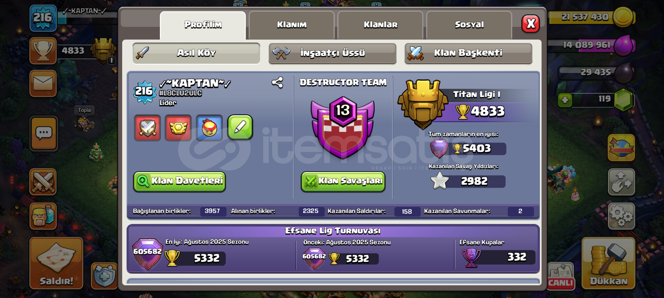Open the chat speech-bubble icon
Screen dimensions: 664x298
[x=44, y=134]
